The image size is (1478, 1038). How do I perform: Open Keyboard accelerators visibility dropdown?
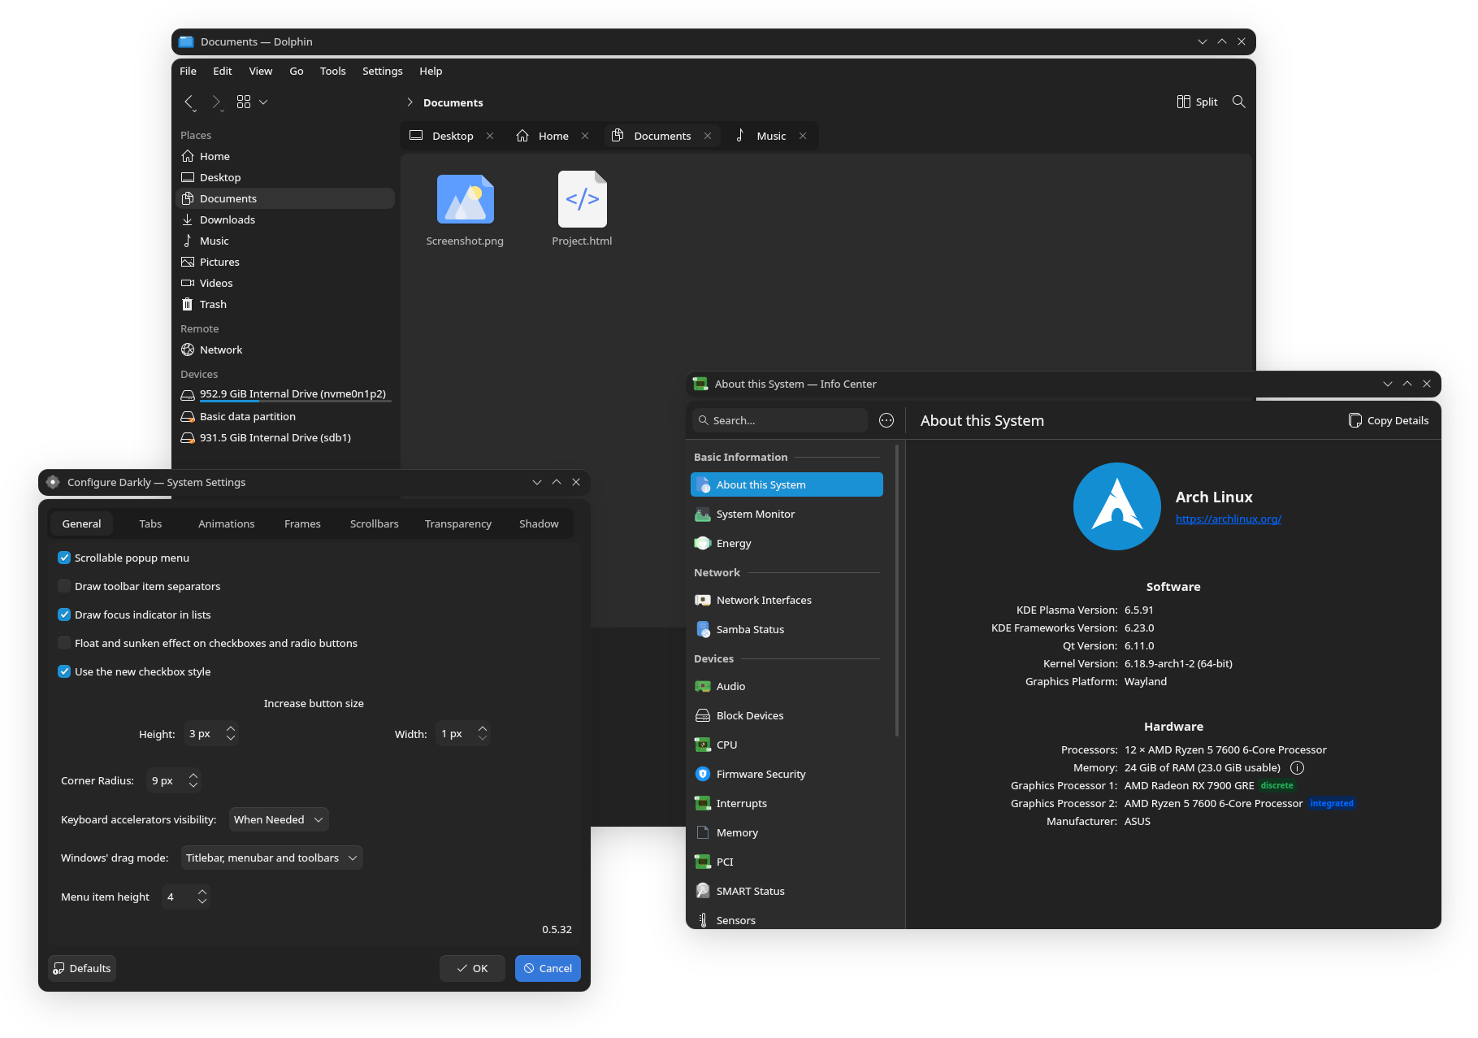pyautogui.click(x=279, y=819)
